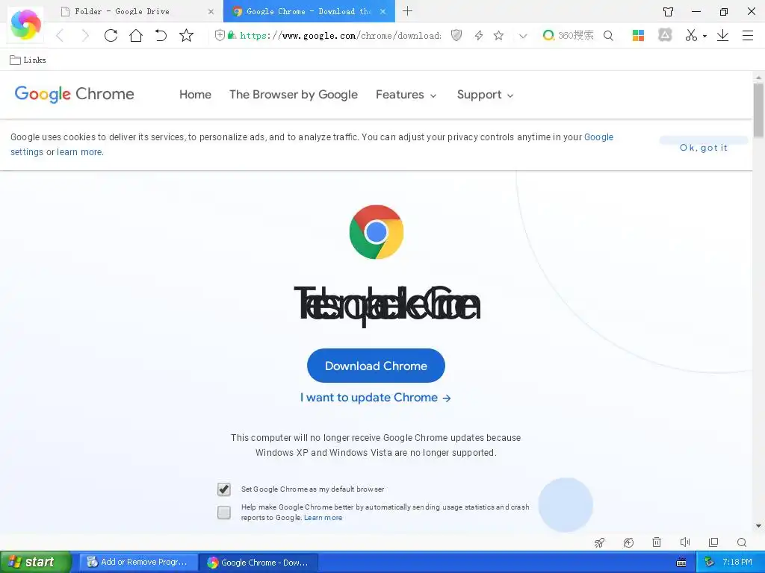Switch to Folder - Google Drive tab
The height and width of the screenshot is (573, 765).
122,11
